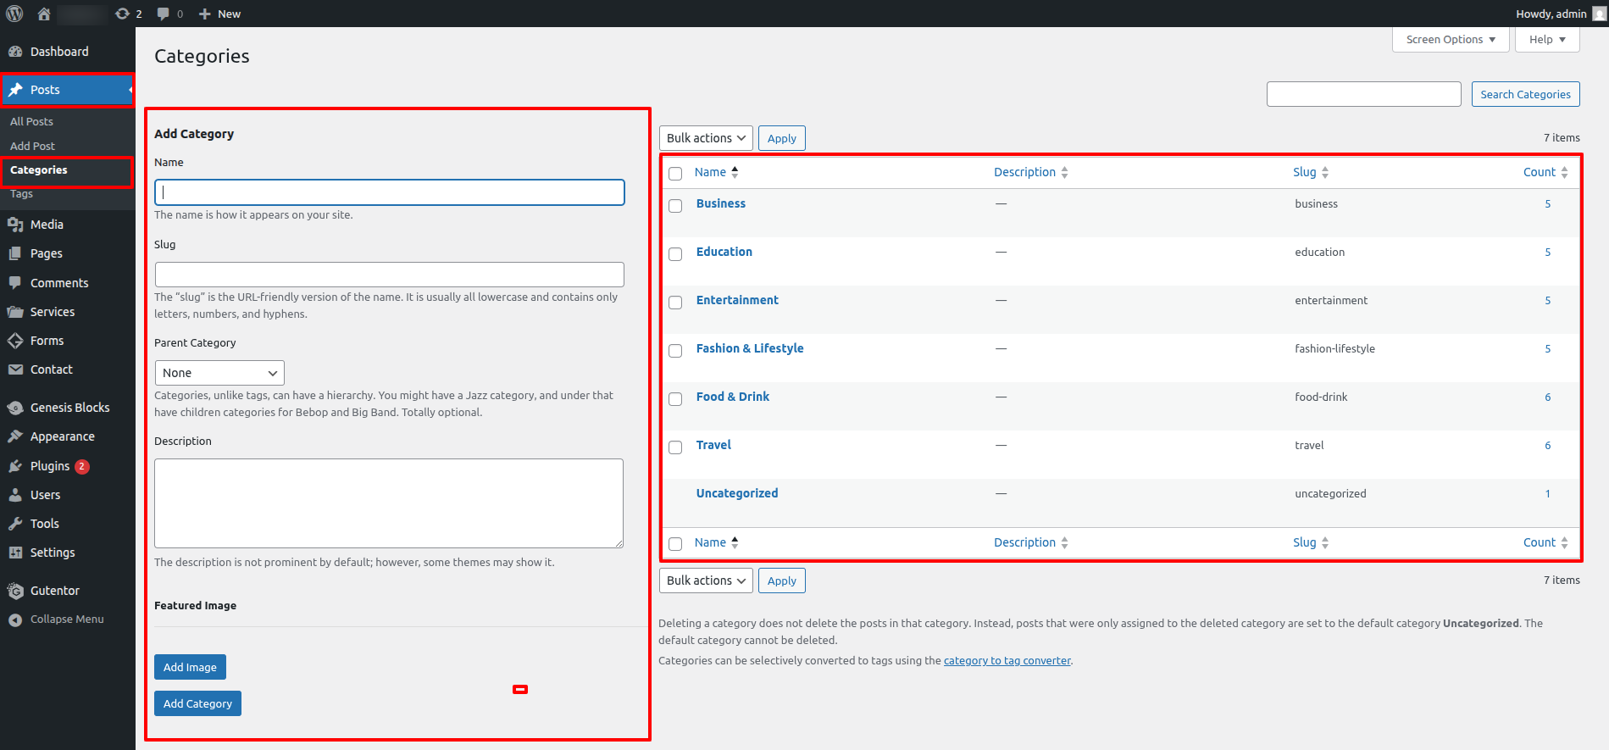This screenshot has height=750, width=1609.
Task: Expand the Parent Category dropdown
Action: pos(219,373)
